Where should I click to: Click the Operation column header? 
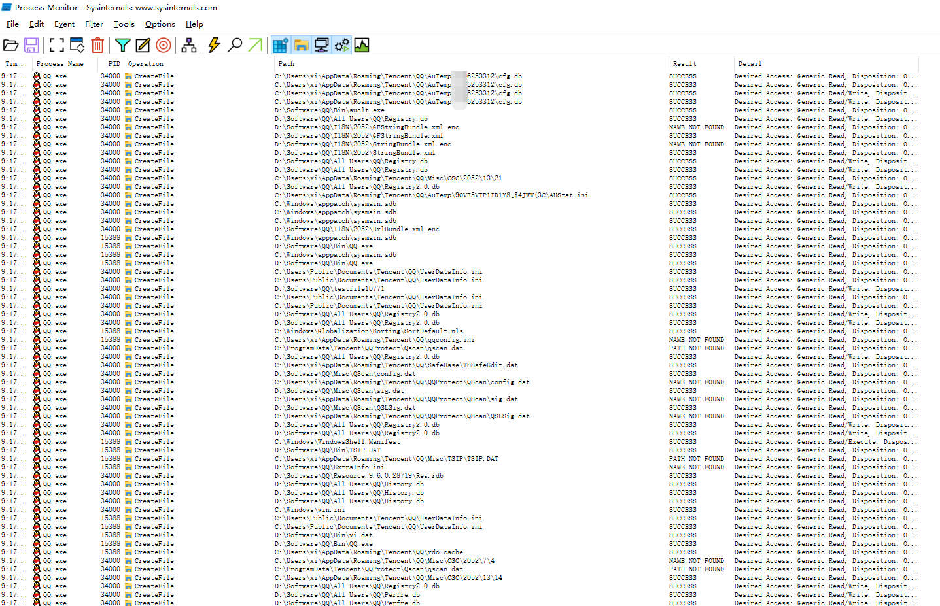coord(199,64)
